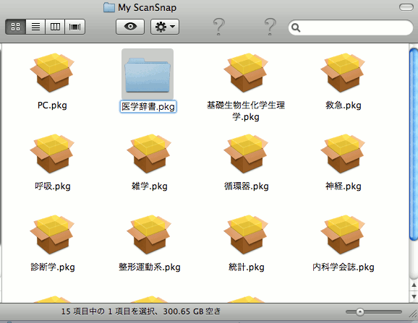
Task: Click the 循環器.pkg file name label
Action: (246, 186)
